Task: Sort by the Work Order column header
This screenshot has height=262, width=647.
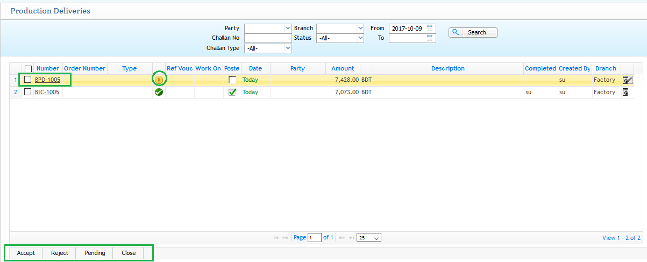Action: pyautogui.click(x=208, y=68)
